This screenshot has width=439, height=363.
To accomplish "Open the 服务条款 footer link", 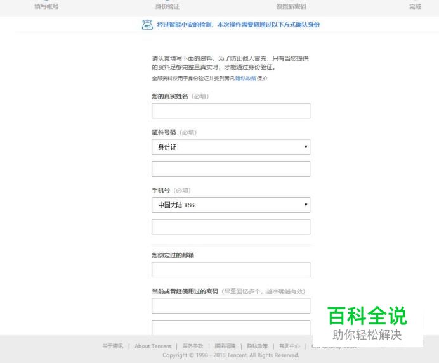I will point(193,346).
